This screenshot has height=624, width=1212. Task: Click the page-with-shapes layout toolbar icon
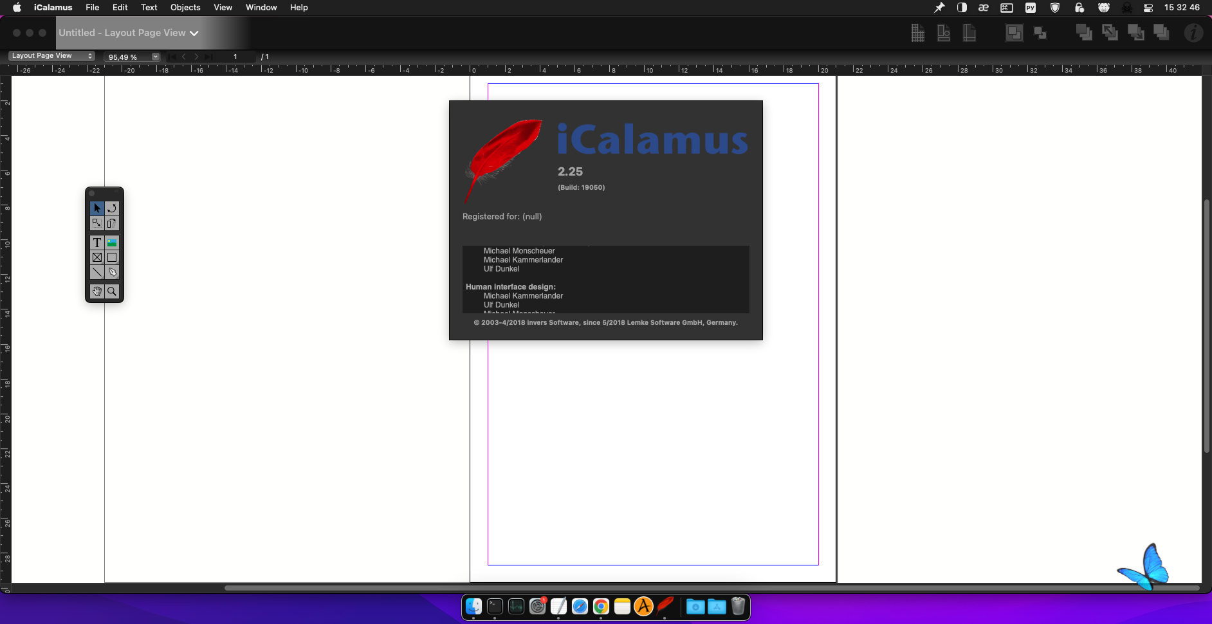click(944, 33)
